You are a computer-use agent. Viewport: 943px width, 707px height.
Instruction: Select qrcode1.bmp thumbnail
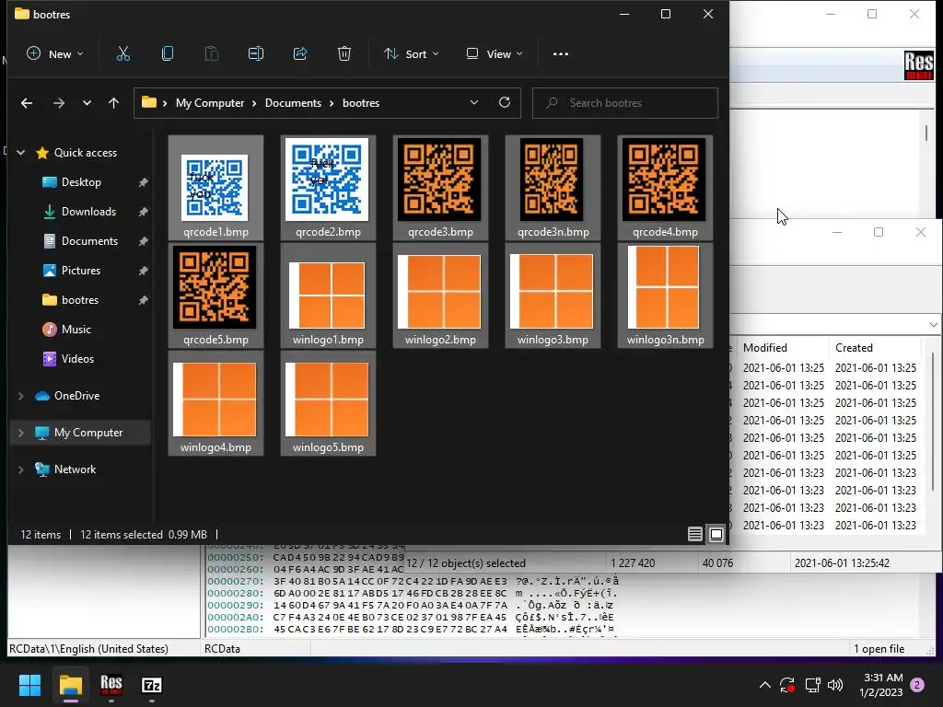(215, 188)
